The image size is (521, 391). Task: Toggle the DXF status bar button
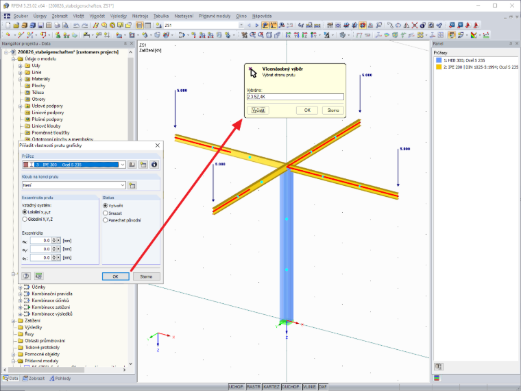click(x=323, y=387)
